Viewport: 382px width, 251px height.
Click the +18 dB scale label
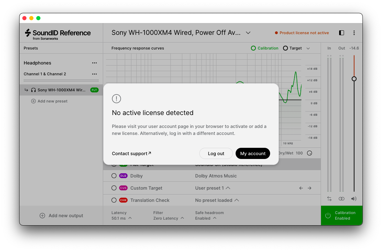coord(312,69)
